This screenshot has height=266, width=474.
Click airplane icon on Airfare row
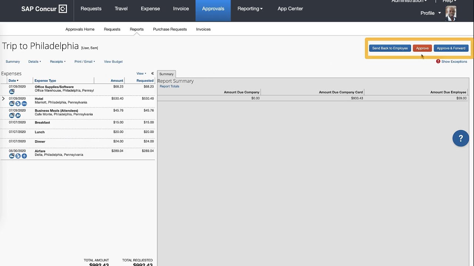24,156
